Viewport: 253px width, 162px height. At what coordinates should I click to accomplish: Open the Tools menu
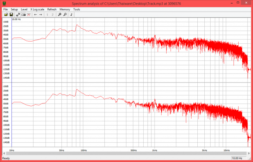(x=77, y=9)
